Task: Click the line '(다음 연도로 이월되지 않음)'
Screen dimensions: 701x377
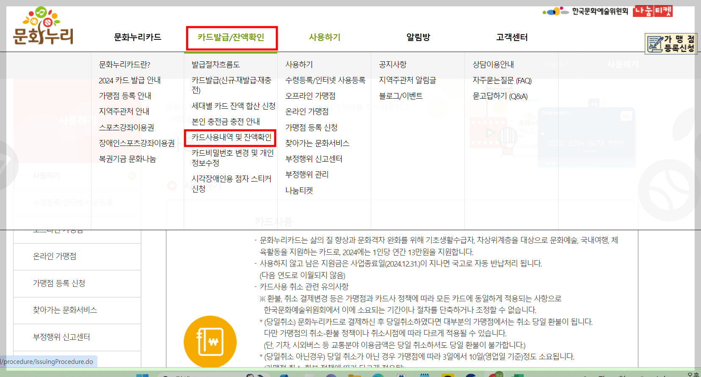Action: pos(302,275)
